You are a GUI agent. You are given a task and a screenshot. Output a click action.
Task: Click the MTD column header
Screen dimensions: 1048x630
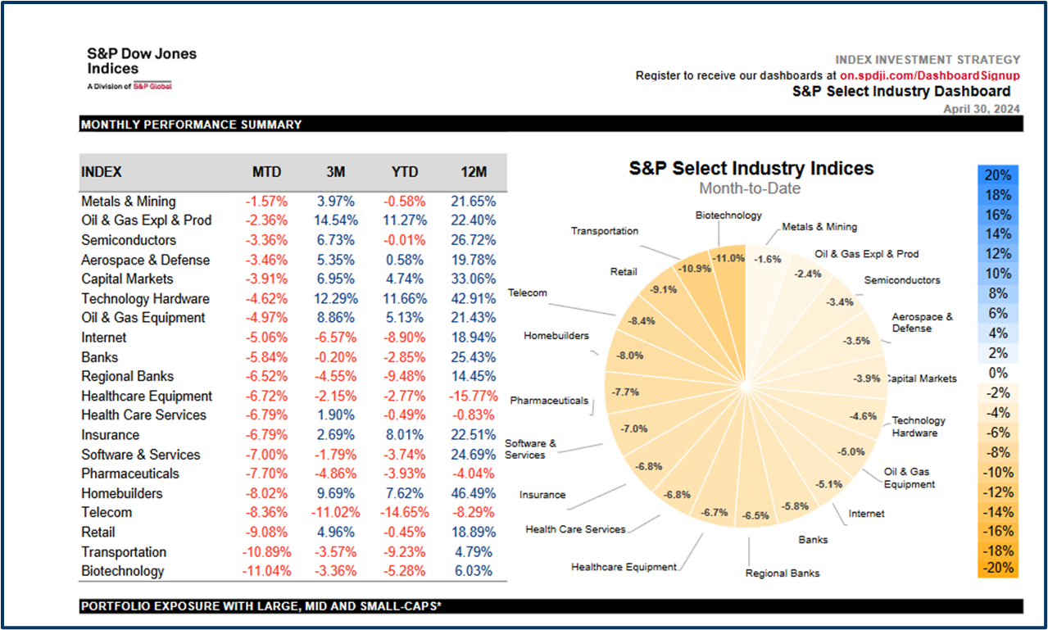(x=266, y=172)
